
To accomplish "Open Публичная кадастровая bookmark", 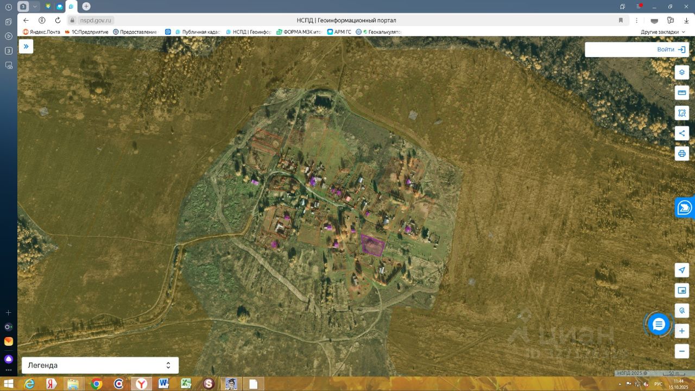I will [x=198, y=32].
